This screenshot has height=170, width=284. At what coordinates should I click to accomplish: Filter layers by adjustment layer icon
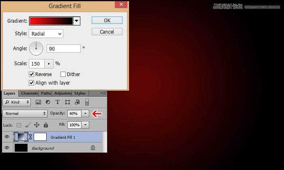pyautogui.click(x=48, y=102)
